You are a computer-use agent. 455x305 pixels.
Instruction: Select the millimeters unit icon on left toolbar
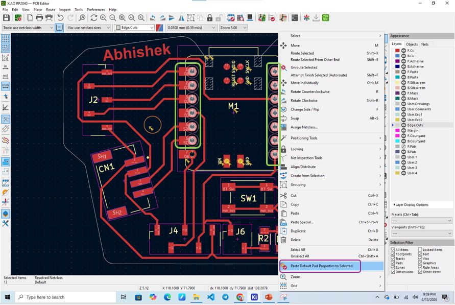click(6, 86)
